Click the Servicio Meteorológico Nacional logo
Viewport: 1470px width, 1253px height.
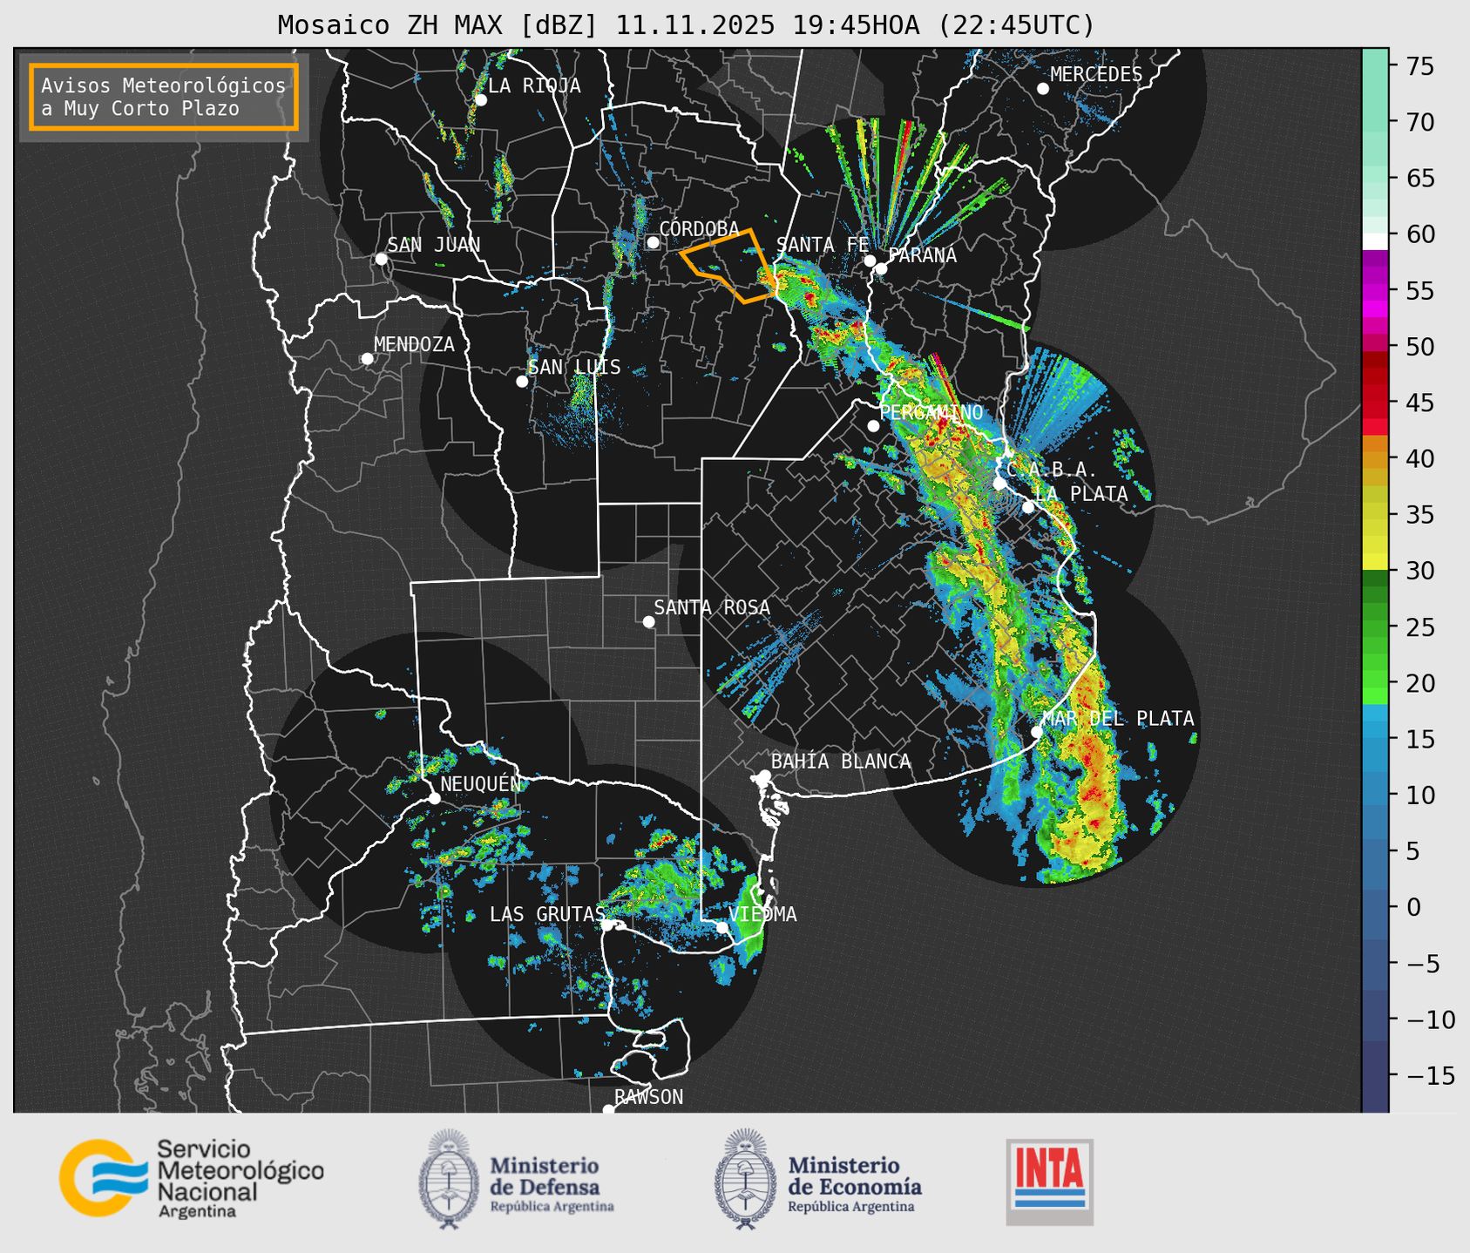[192, 1178]
